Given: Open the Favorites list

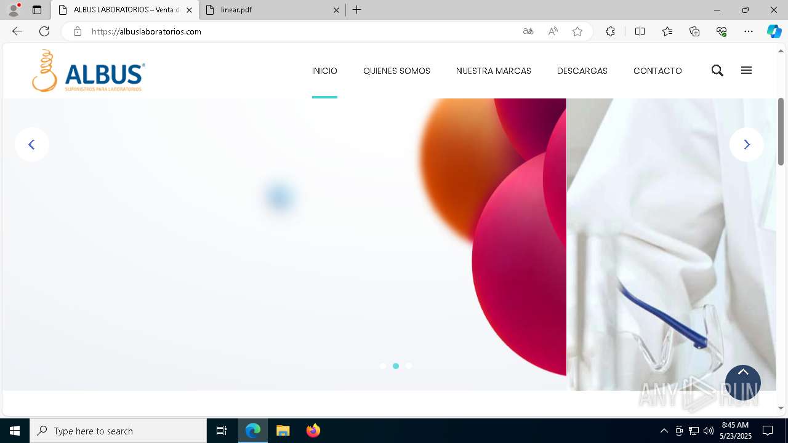Looking at the screenshot, I should click(x=667, y=31).
